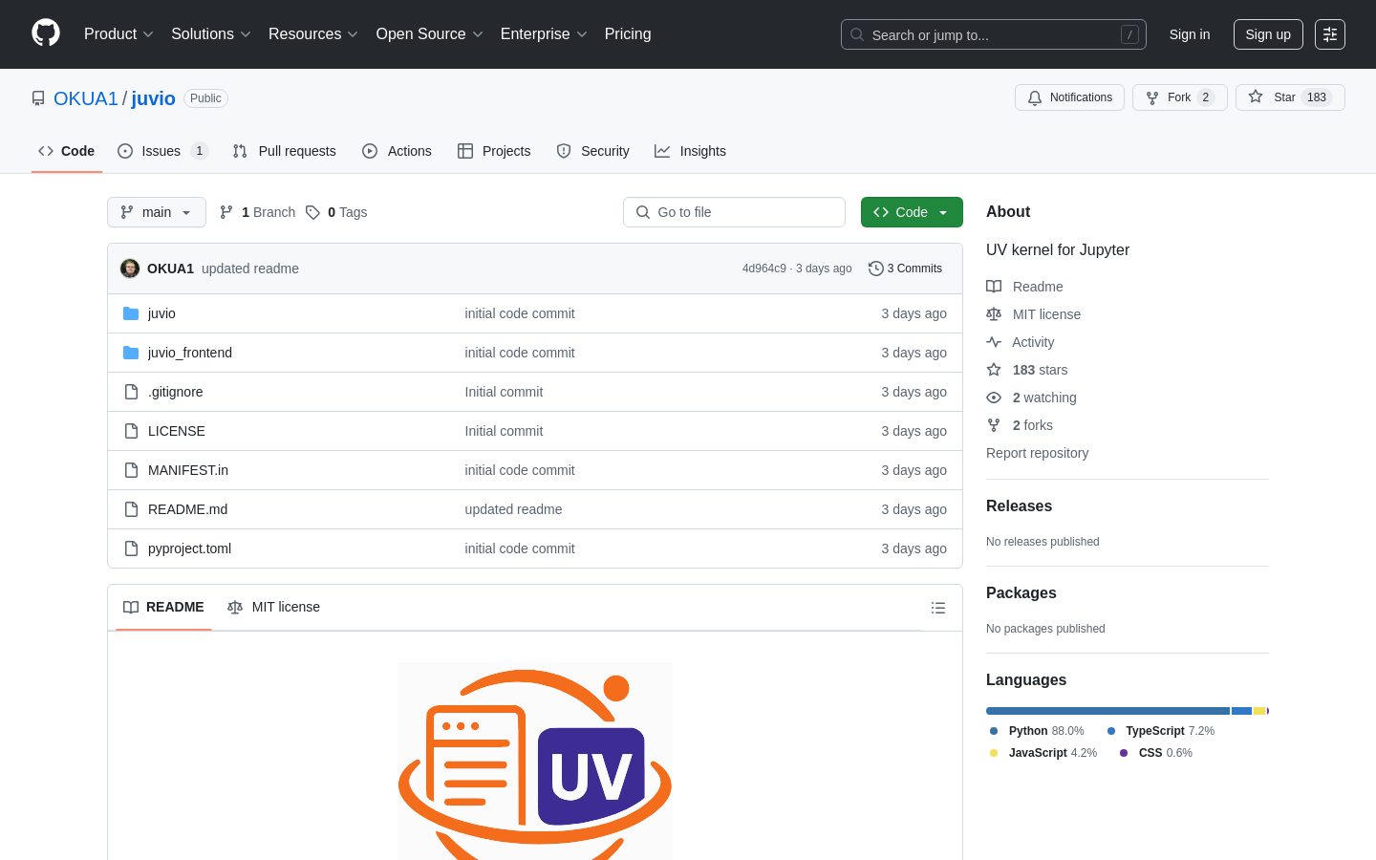Focus the Go to file input
Screen dimensions: 1376x860
(734, 212)
